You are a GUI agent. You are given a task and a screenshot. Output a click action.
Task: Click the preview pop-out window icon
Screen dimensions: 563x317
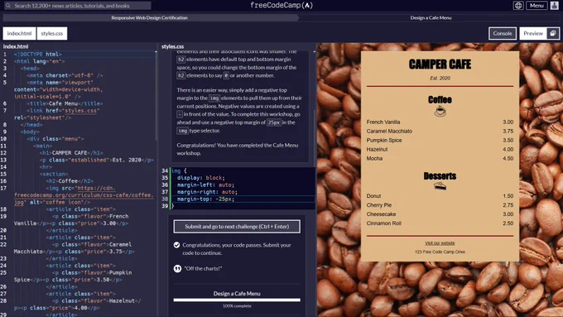pyautogui.click(x=553, y=33)
